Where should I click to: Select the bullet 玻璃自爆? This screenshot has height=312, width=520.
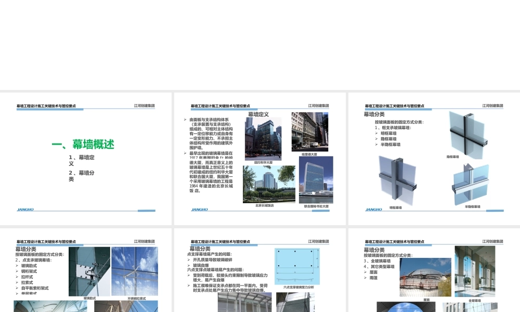[x=201, y=265]
